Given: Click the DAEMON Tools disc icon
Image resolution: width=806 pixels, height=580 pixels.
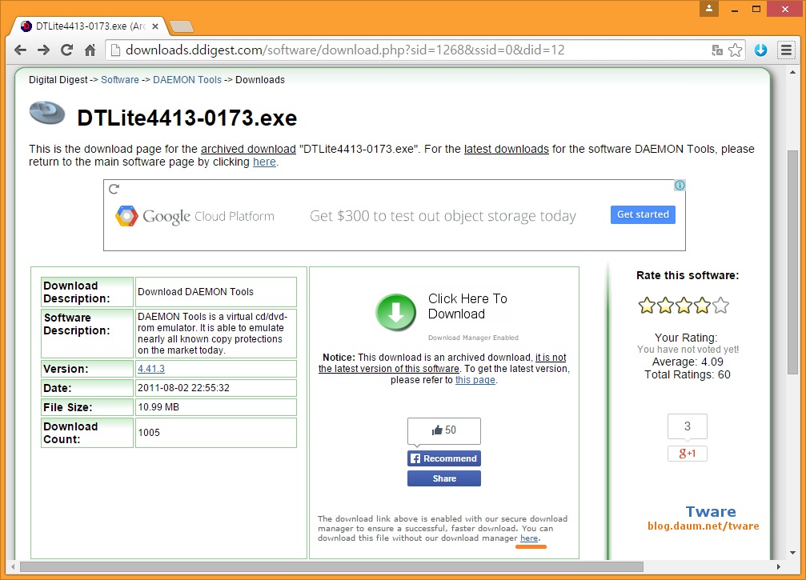Looking at the screenshot, I should [47, 113].
